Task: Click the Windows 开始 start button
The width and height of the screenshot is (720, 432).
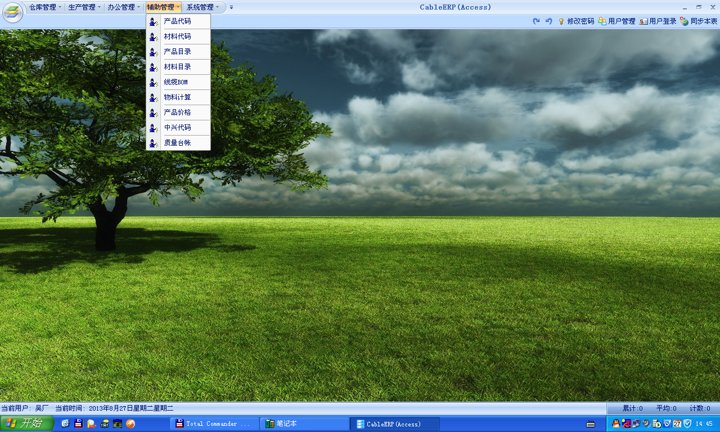Action: click(x=26, y=424)
